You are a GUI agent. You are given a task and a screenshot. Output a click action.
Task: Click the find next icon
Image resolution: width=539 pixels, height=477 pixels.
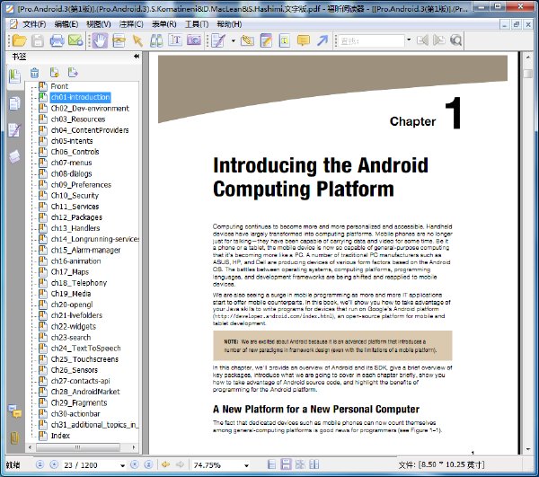click(439, 40)
